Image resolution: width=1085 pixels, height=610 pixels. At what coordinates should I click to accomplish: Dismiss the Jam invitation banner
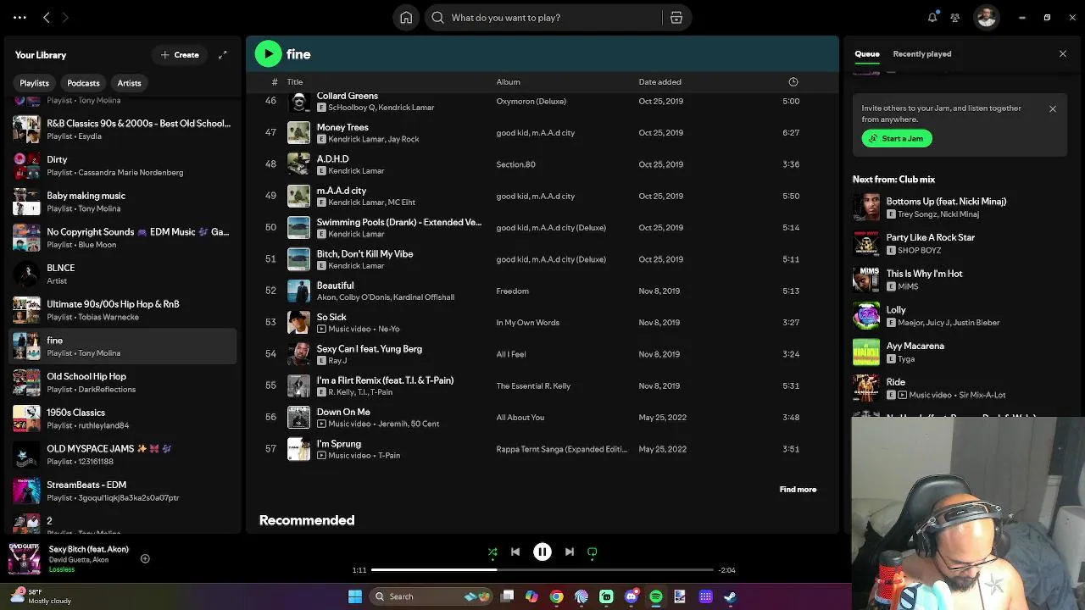[1053, 108]
